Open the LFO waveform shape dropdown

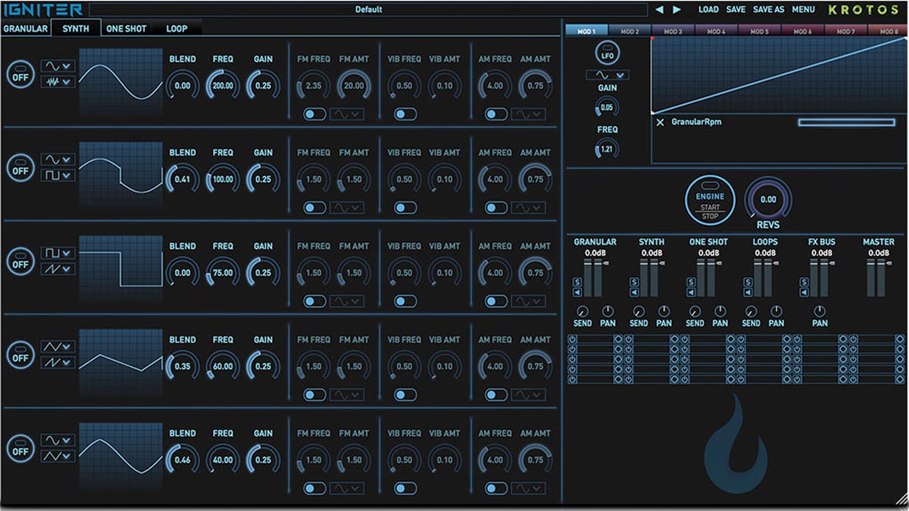(606, 75)
